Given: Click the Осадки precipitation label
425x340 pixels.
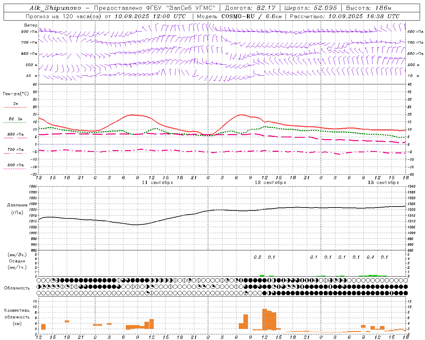Looking at the screenshot, I should [x=17, y=261].
